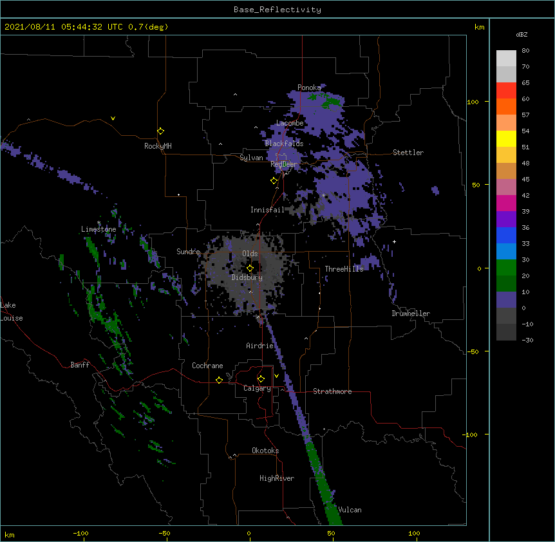This screenshot has height=542, width=555.
Task: Click the asterisk marker above the Limestone label
Action: tap(99, 223)
